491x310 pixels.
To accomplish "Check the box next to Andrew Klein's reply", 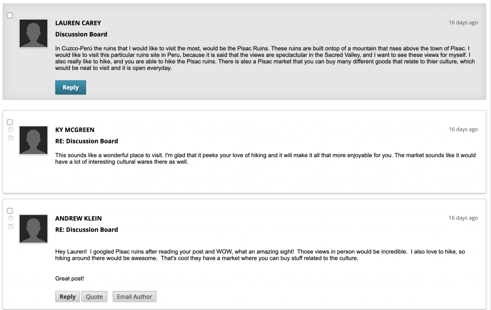I will pos(10,210).
